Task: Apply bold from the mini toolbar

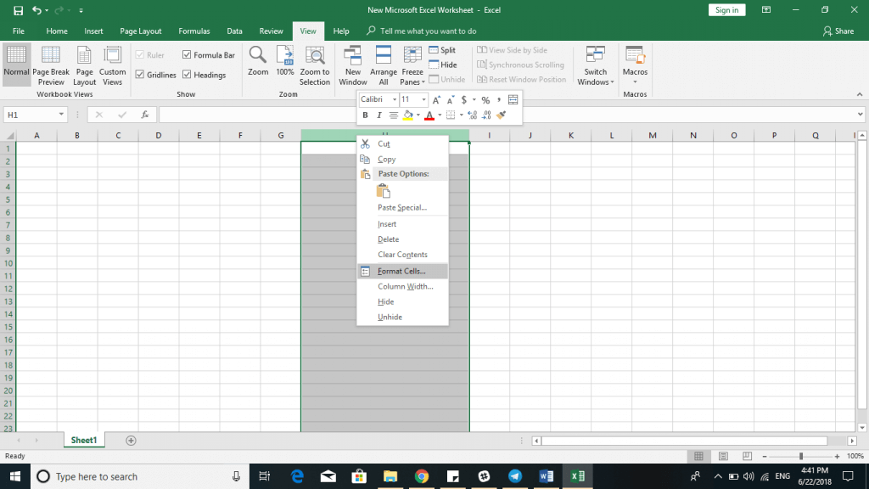Action: point(365,115)
